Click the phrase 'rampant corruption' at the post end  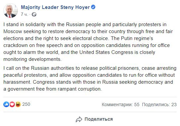pyautogui.click(x=79, y=89)
